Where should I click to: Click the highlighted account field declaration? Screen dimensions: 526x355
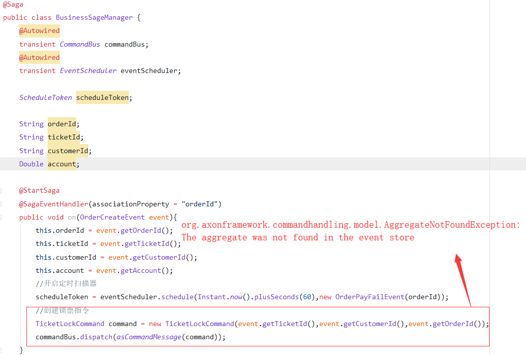(x=62, y=163)
